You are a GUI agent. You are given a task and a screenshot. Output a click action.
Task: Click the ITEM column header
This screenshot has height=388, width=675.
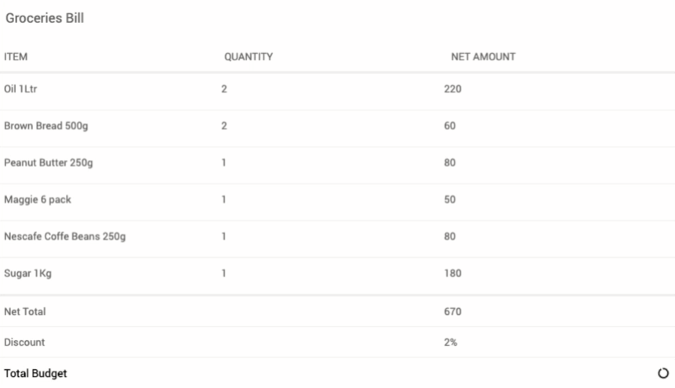click(16, 57)
